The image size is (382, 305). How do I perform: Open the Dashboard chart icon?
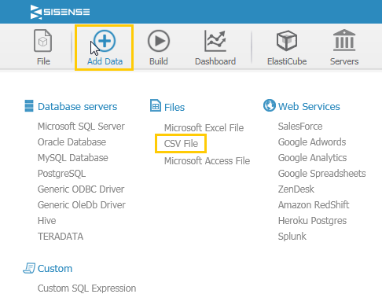point(215,41)
